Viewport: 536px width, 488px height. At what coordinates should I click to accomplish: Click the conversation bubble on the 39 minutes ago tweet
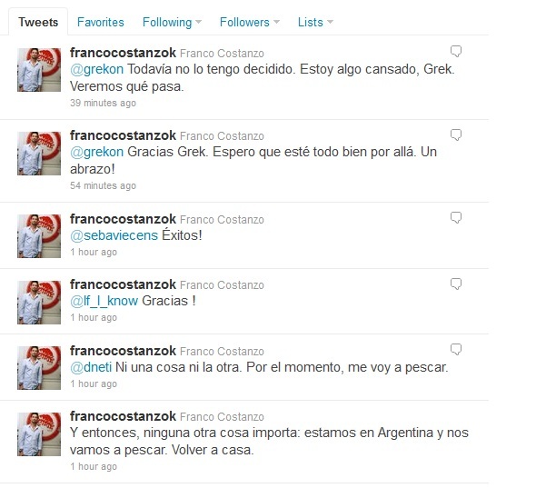(x=456, y=51)
